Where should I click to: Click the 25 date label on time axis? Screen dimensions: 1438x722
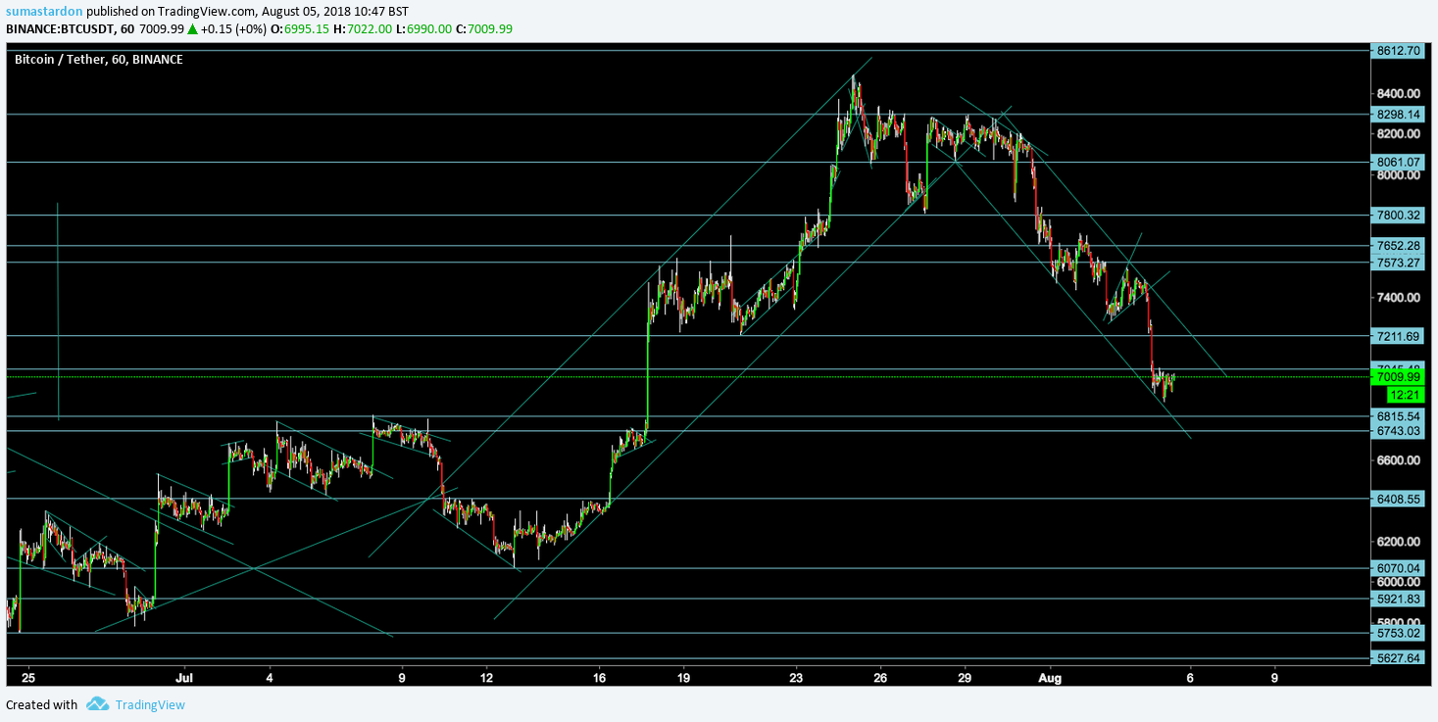pos(27,677)
